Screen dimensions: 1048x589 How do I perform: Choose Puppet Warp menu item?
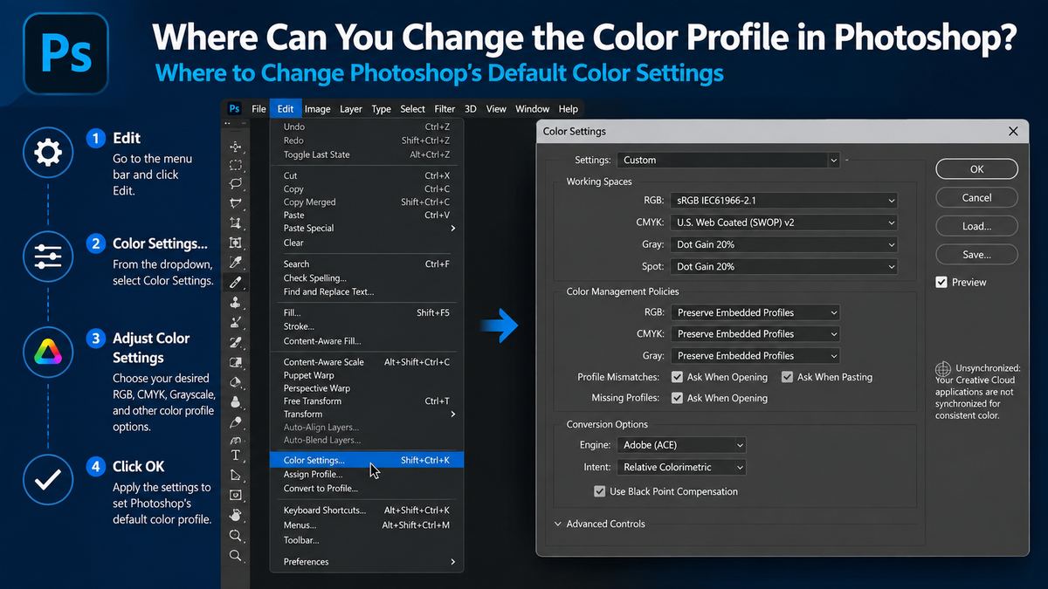click(x=368, y=375)
